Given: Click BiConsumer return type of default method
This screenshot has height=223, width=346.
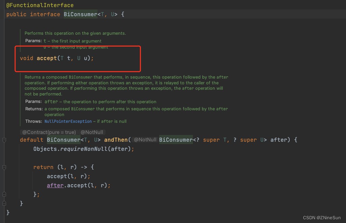Looking at the screenshot, I should click(x=63, y=140).
